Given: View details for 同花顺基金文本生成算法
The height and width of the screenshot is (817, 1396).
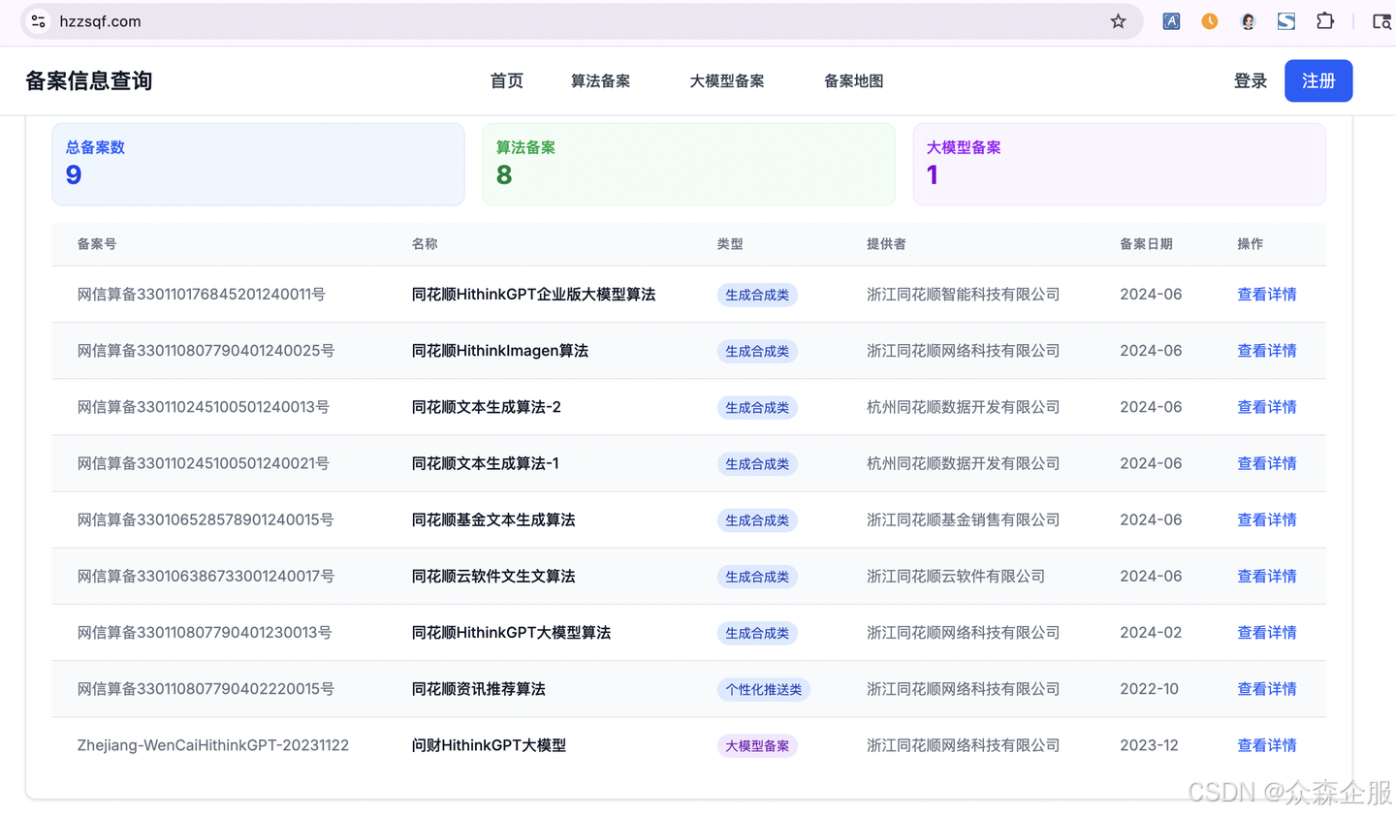Looking at the screenshot, I should 1266,519.
